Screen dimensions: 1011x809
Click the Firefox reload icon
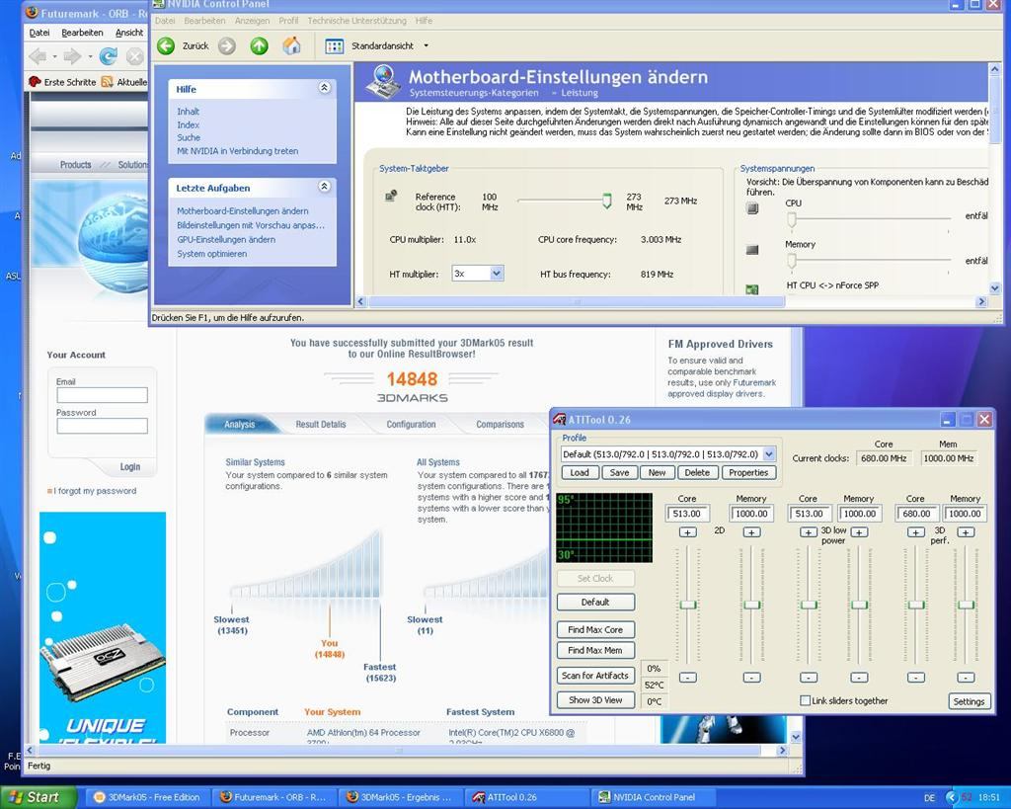point(108,56)
